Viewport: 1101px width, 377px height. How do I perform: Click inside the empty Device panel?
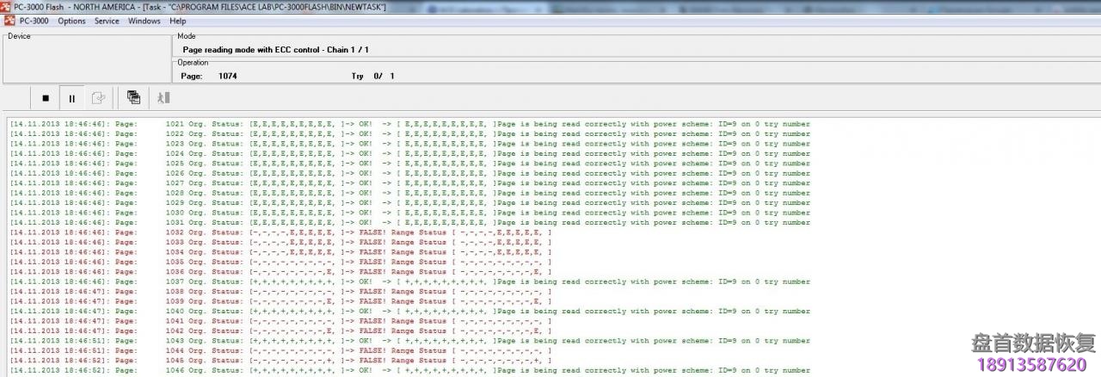tap(86, 60)
